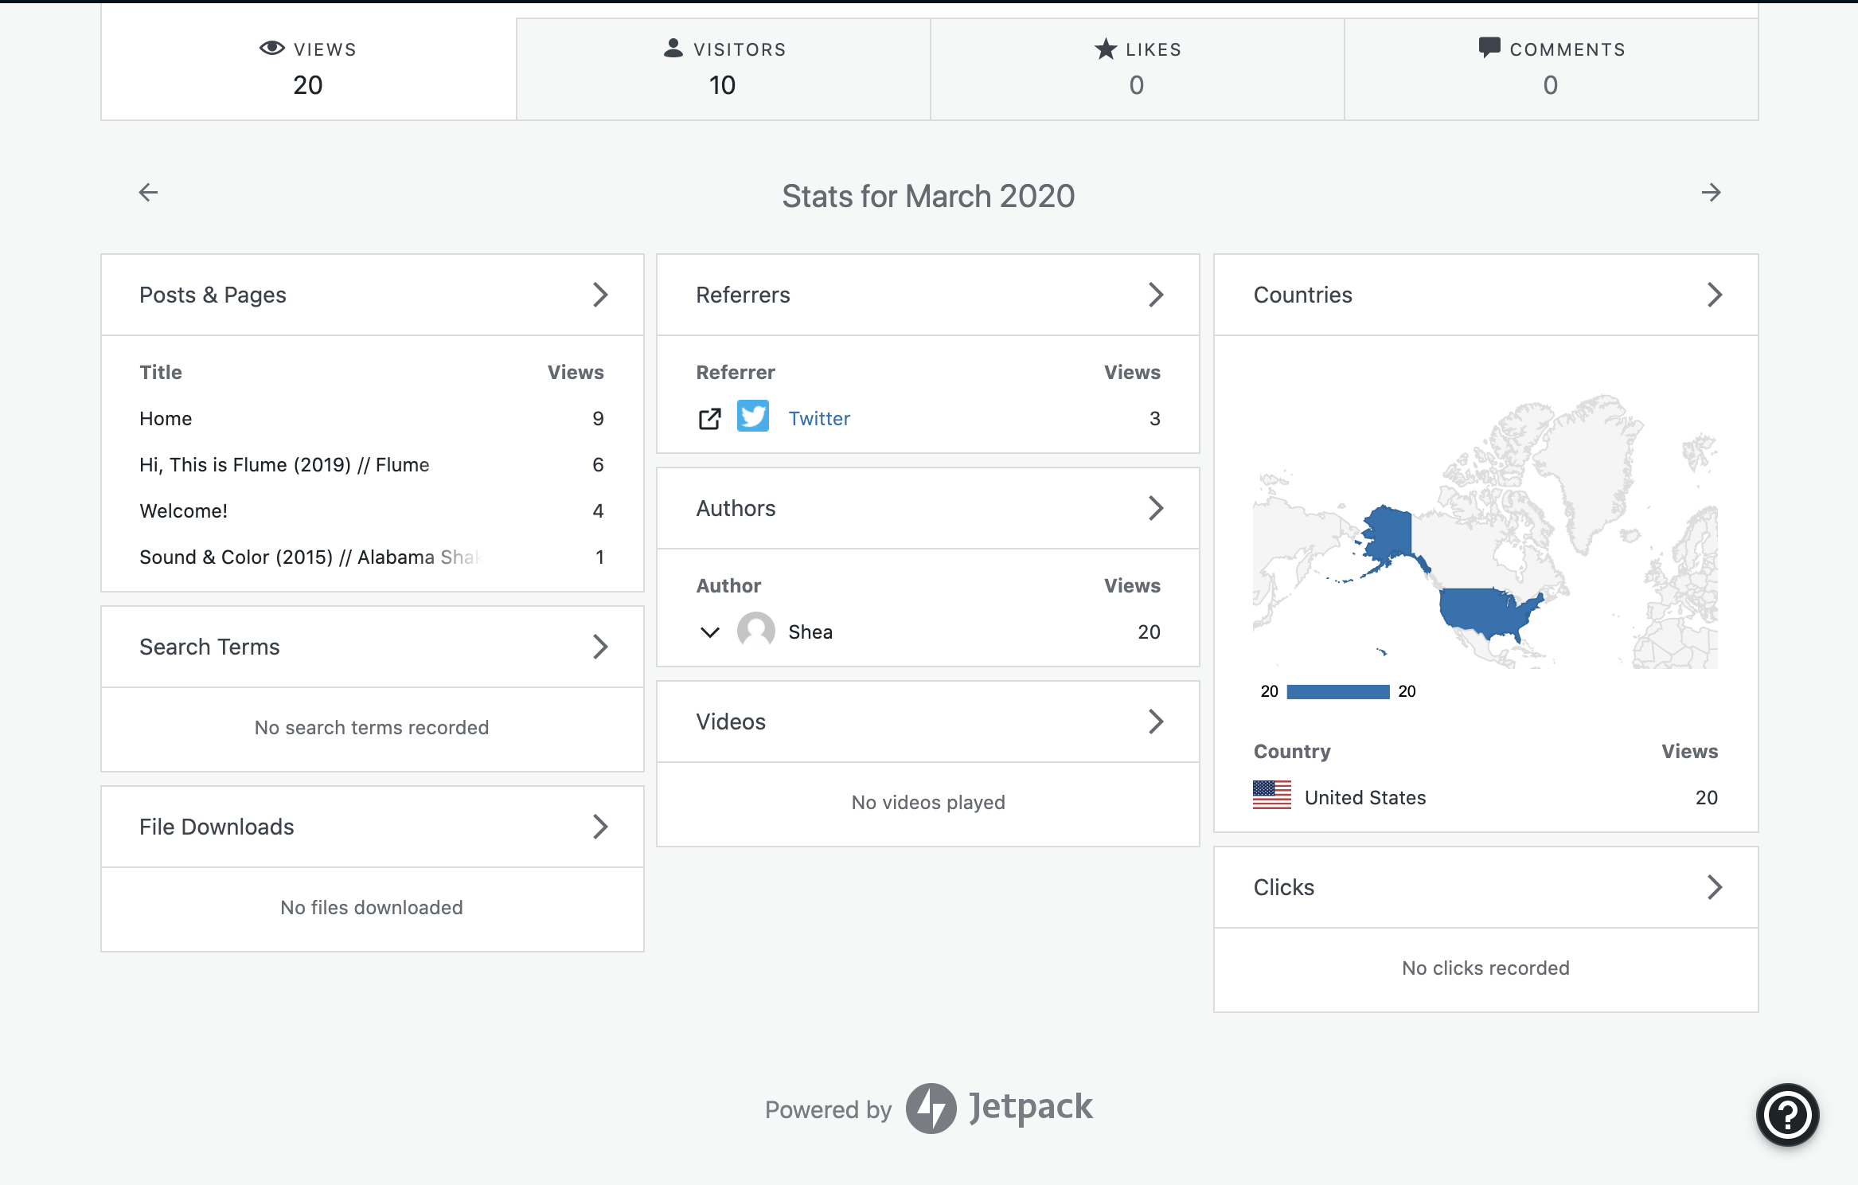The height and width of the screenshot is (1185, 1858).
Task: Open the Hi, This is Flume post
Action: (284, 465)
